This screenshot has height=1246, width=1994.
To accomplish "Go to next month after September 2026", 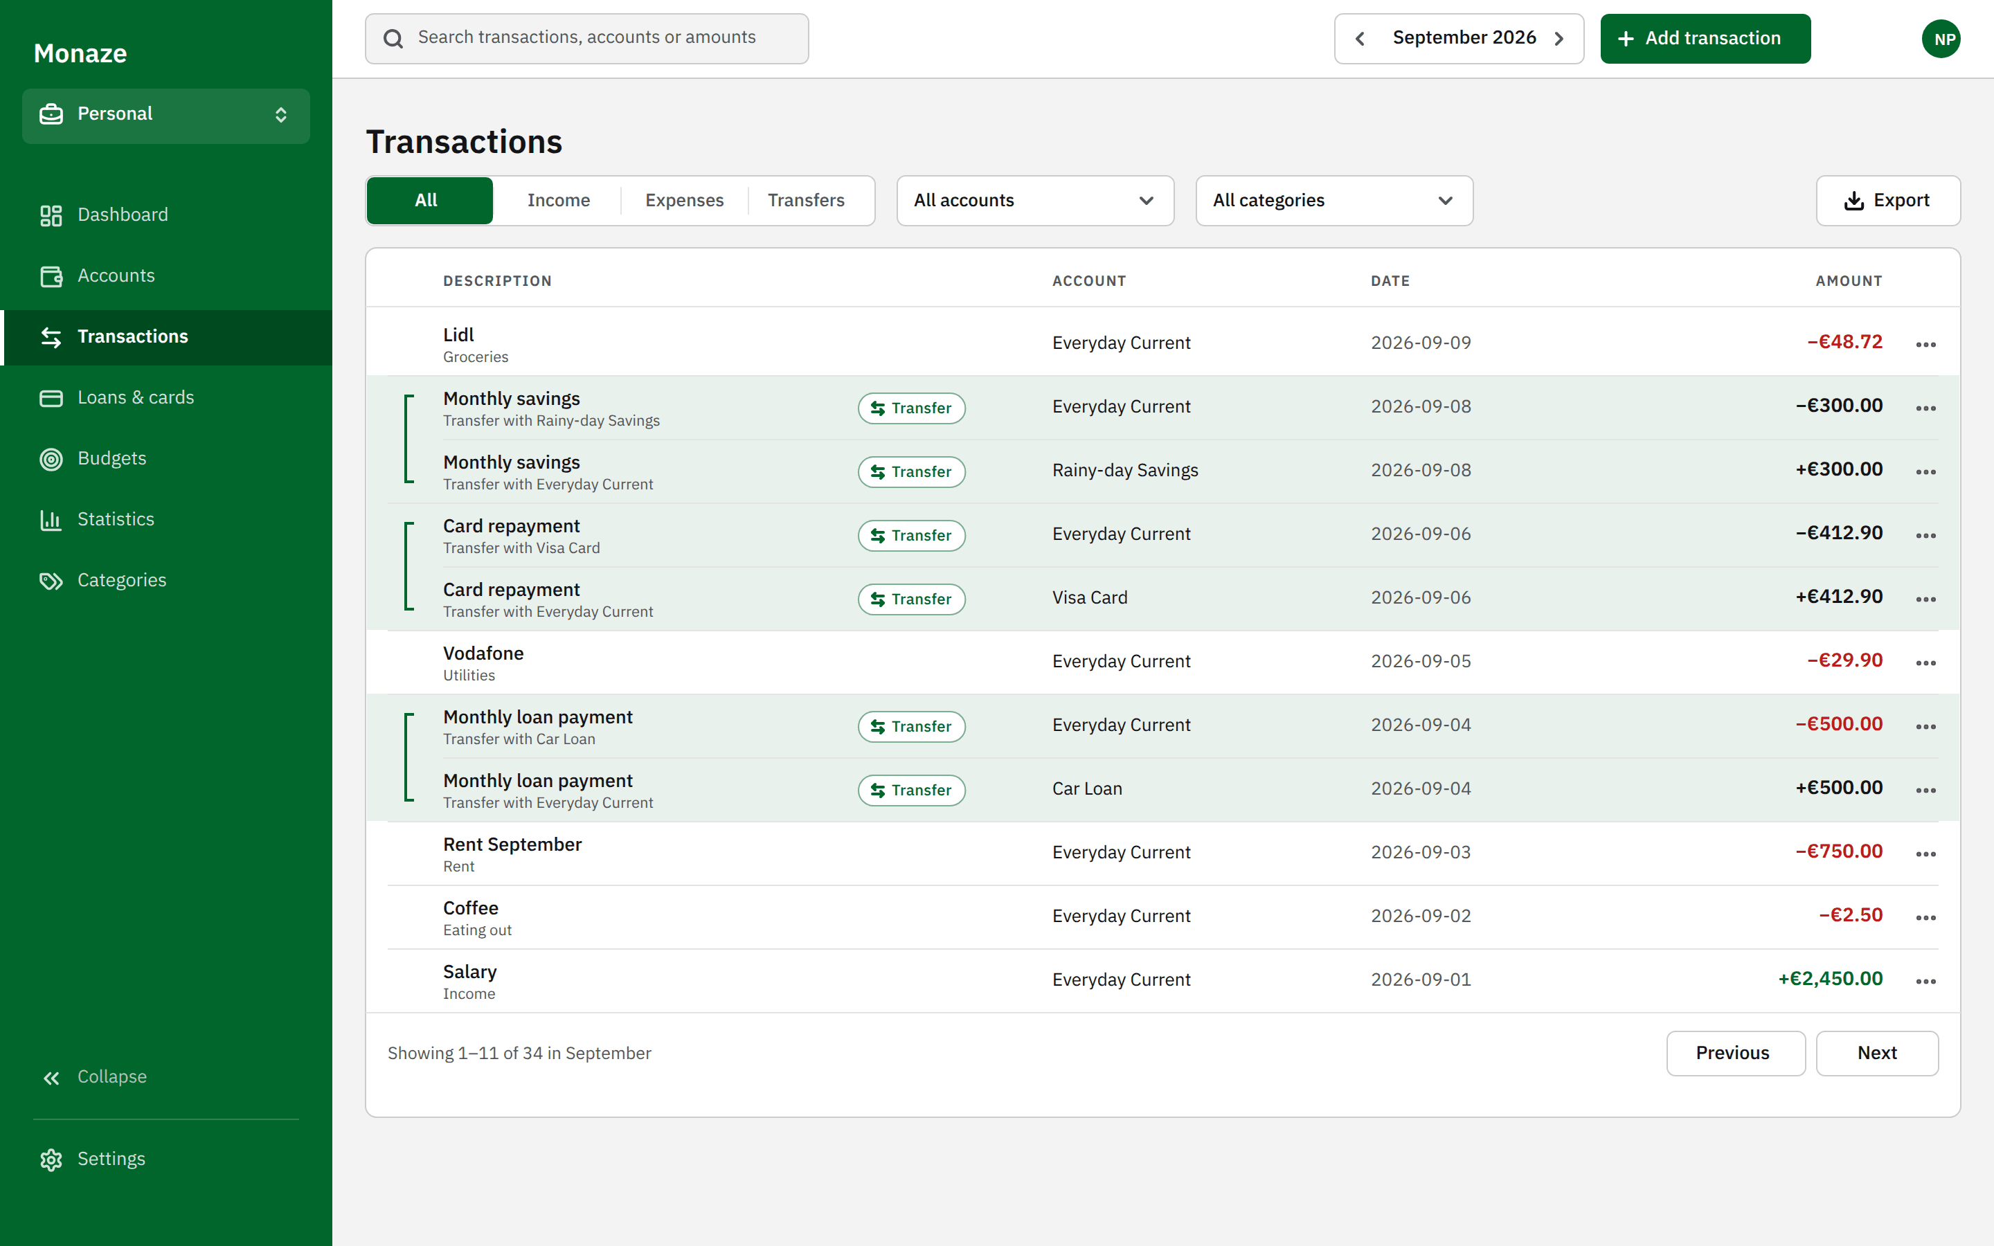I will (x=1559, y=39).
